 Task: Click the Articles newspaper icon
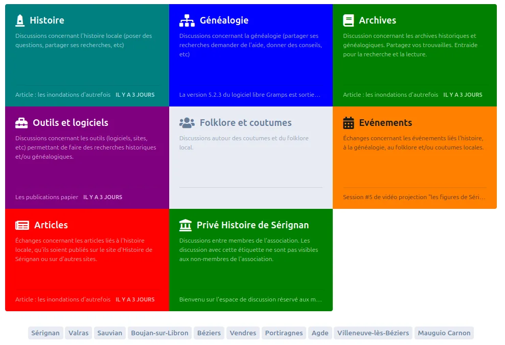coord(22,225)
